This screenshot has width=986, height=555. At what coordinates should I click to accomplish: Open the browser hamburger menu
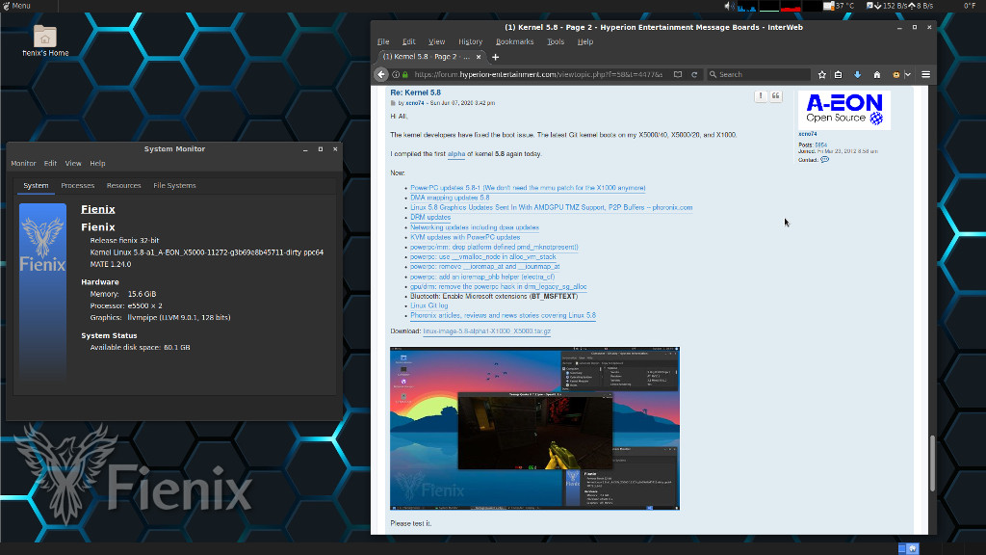tap(925, 74)
